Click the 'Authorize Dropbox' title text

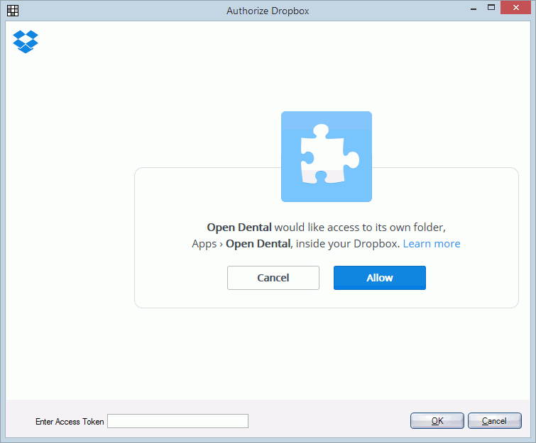pyautogui.click(x=268, y=11)
